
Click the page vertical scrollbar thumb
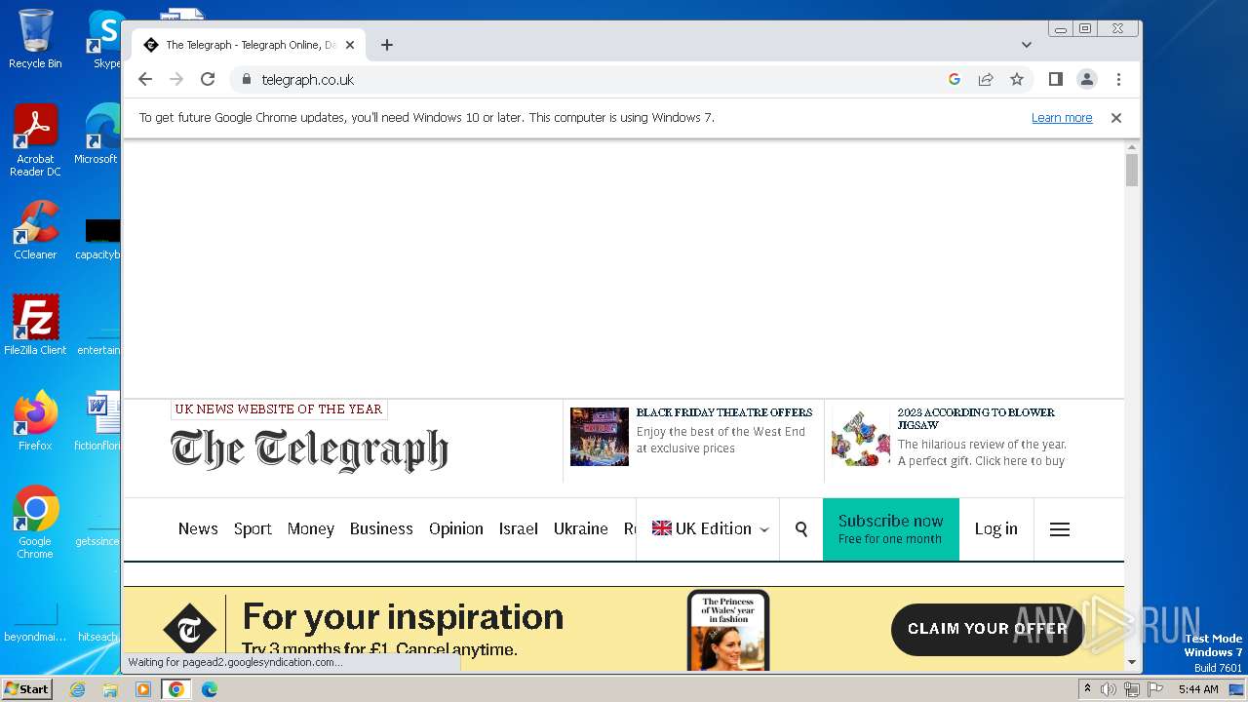(1132, 170)
